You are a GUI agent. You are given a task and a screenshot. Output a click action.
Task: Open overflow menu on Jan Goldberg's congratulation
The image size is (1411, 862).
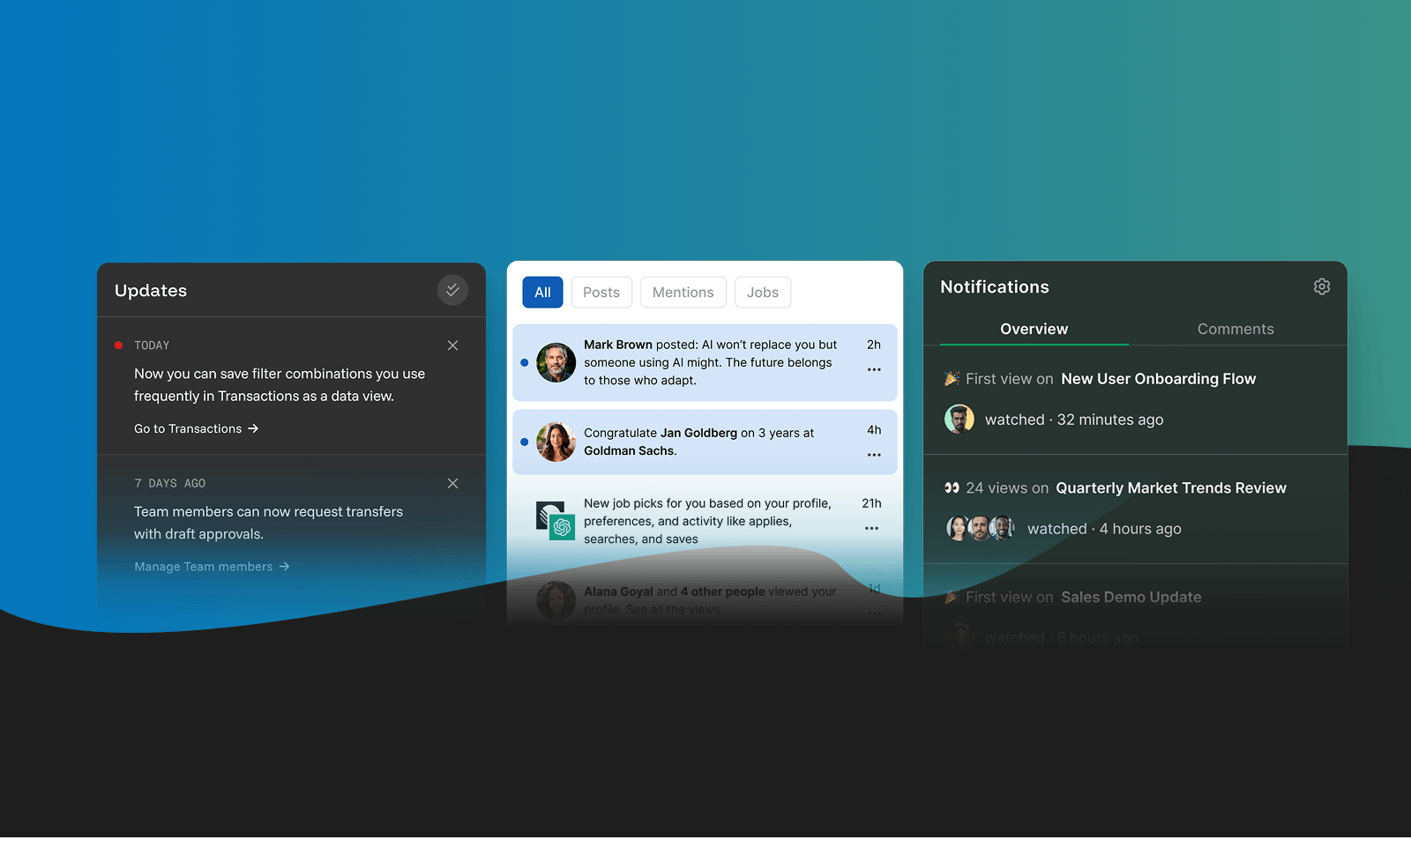(x=873, y=455)
